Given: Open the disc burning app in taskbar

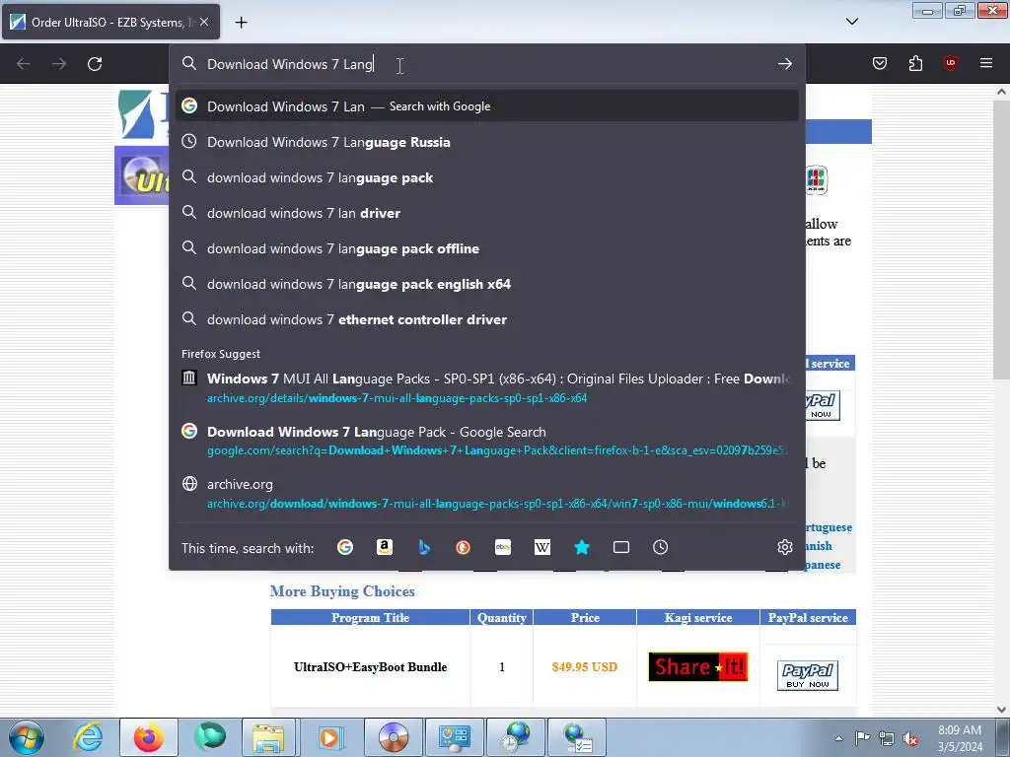Looking at the screenshot, I should 394,737.
